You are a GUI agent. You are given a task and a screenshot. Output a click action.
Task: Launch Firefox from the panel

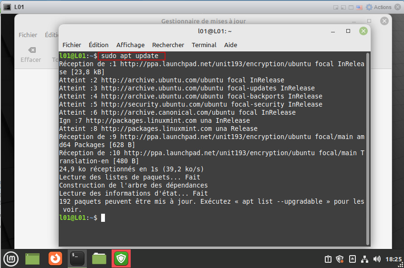(x=55, y=258)
